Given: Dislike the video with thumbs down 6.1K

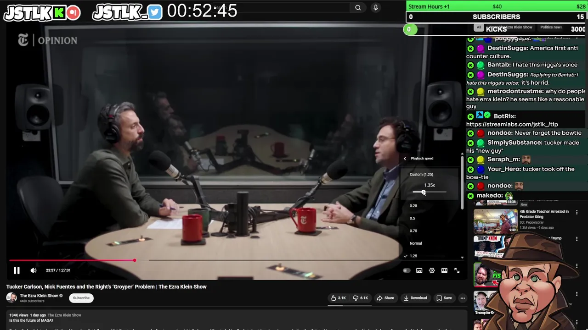Looking at the screenshot, I should (x=361, y=298).
